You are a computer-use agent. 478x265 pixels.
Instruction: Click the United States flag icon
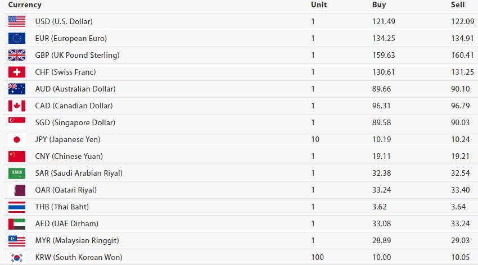point(17,21)
